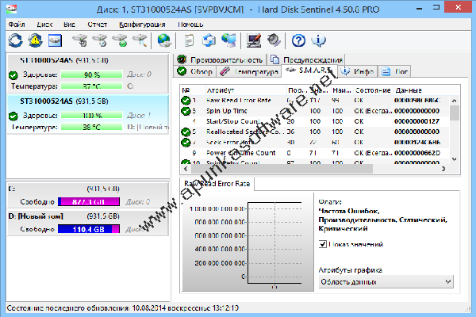Click the blue disk window toolbar icon
The height and width of the screenshot is (317, 476).
point(55,40)
